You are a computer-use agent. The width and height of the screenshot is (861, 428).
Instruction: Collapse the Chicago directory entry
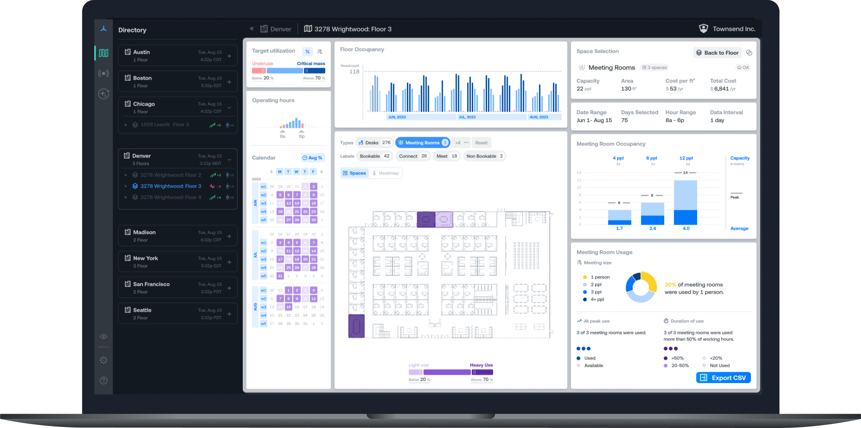coord(230,107)
